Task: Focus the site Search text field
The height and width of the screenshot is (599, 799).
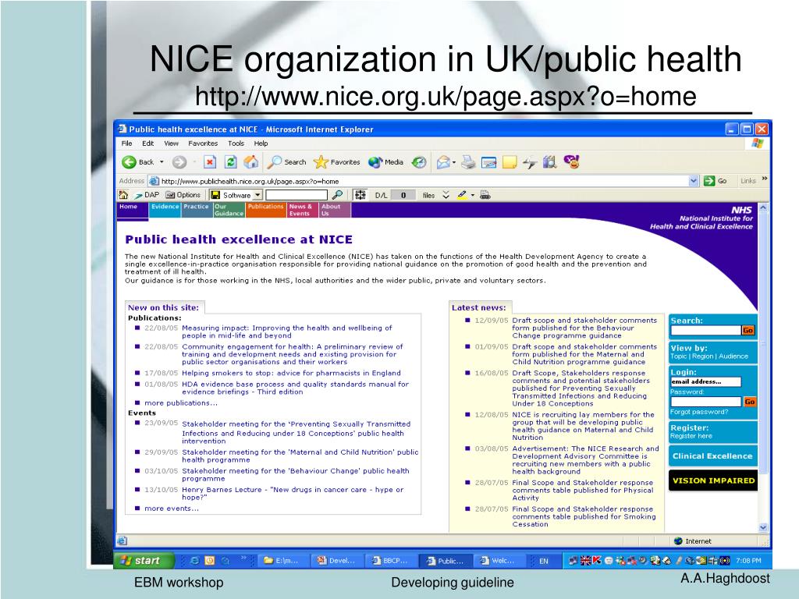Action: (705, 330)
